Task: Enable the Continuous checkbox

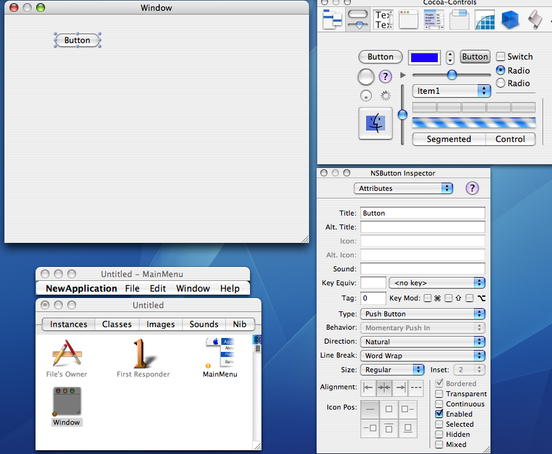Action: click(439, 404)
